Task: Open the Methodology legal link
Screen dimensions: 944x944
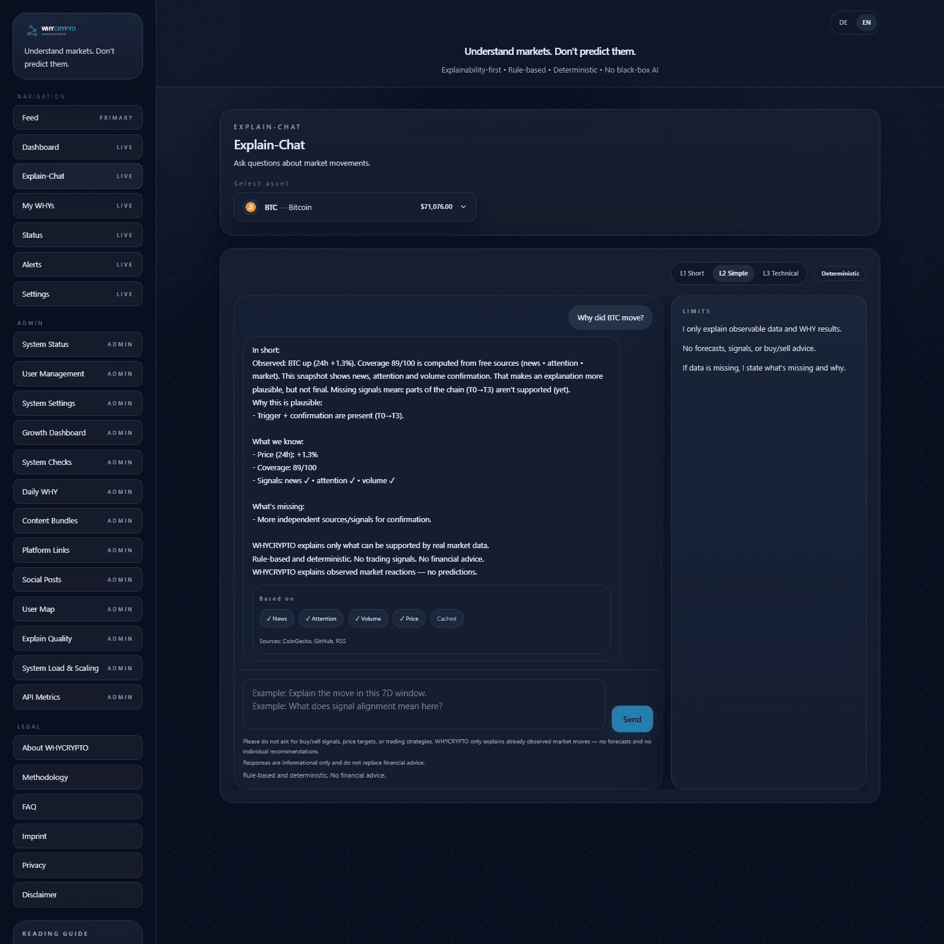Action: click(x=77, y=777)
